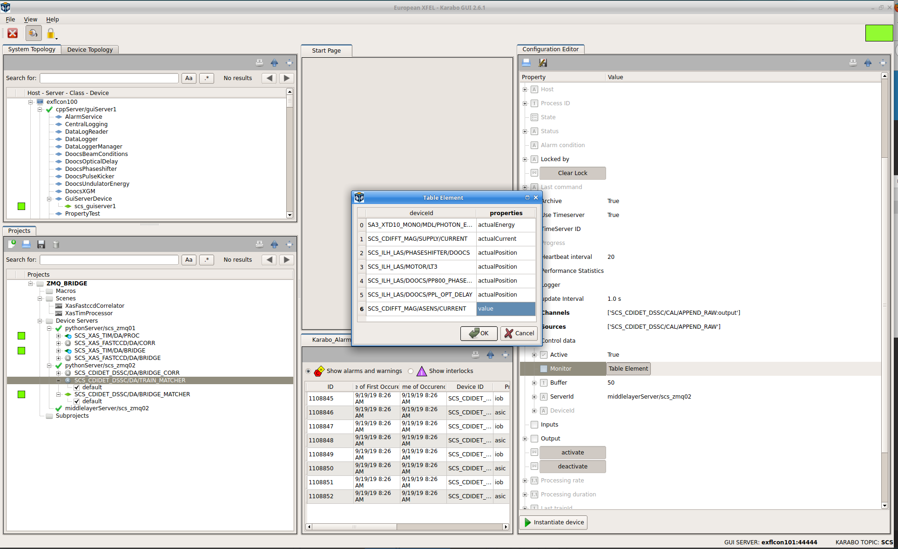Click load project icon in Projects toolbar

[27, 244]
